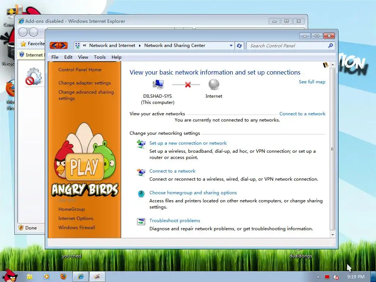Select Network and Internet breadcrumb
This screenshot has height=282, width=376.
(112, 45)
